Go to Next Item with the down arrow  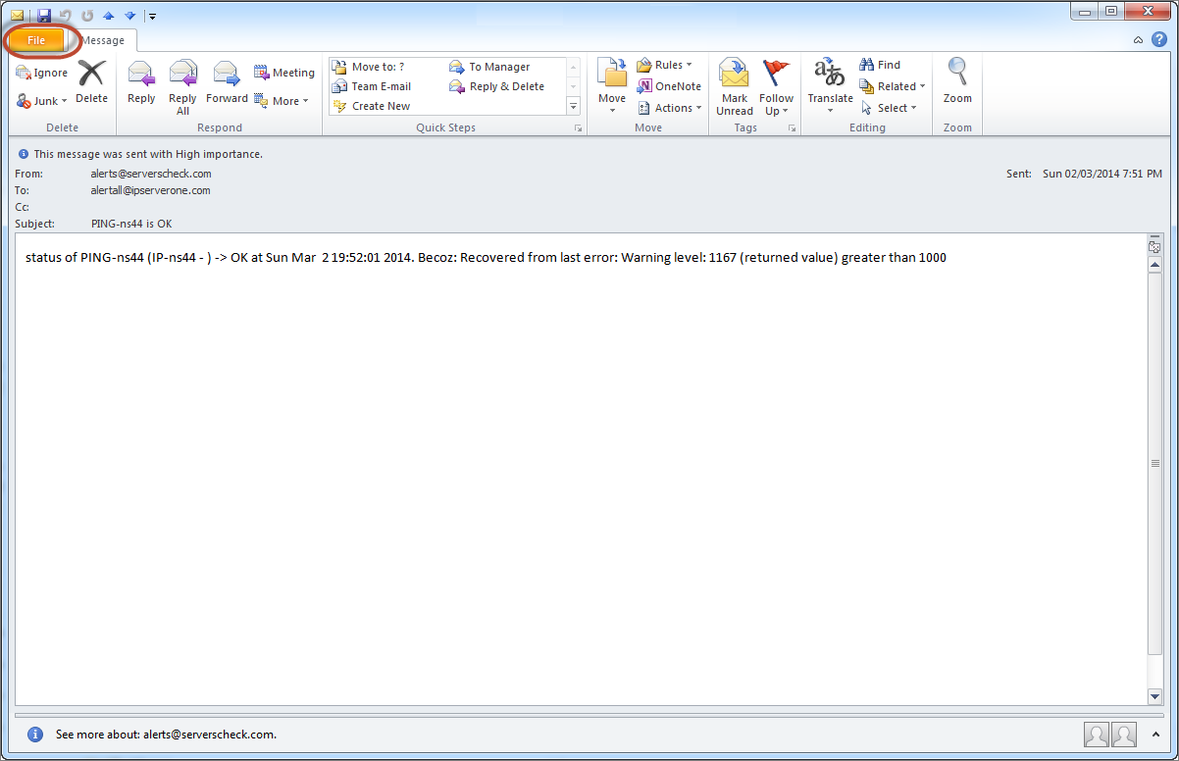[x=129, y=15]
